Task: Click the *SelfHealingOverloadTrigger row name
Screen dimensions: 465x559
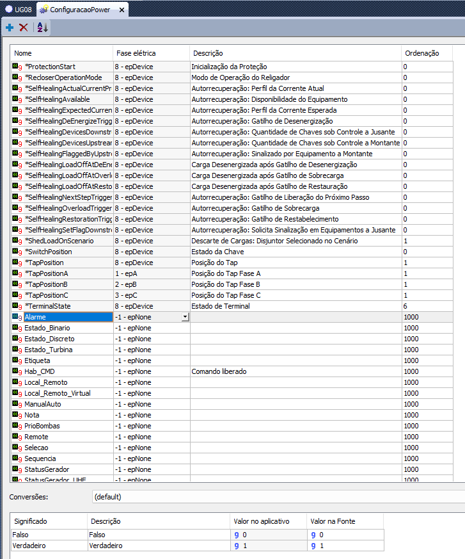Action: 68,208
